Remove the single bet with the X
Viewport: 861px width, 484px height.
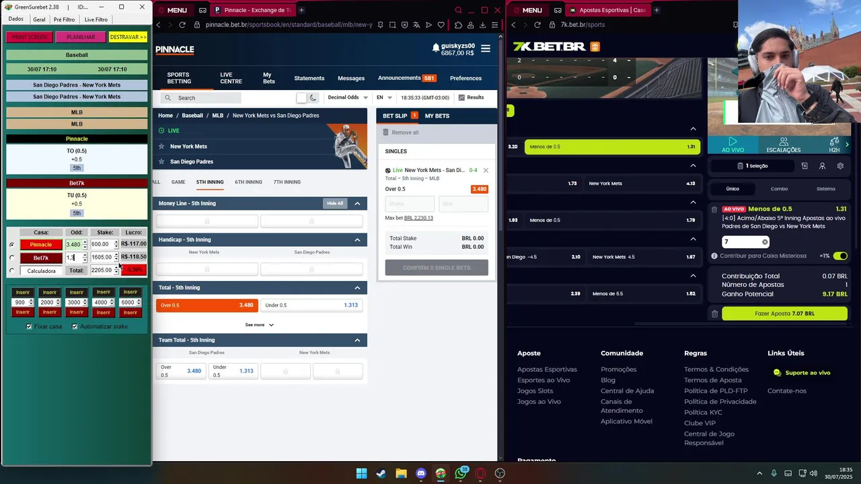pos(486,170)
